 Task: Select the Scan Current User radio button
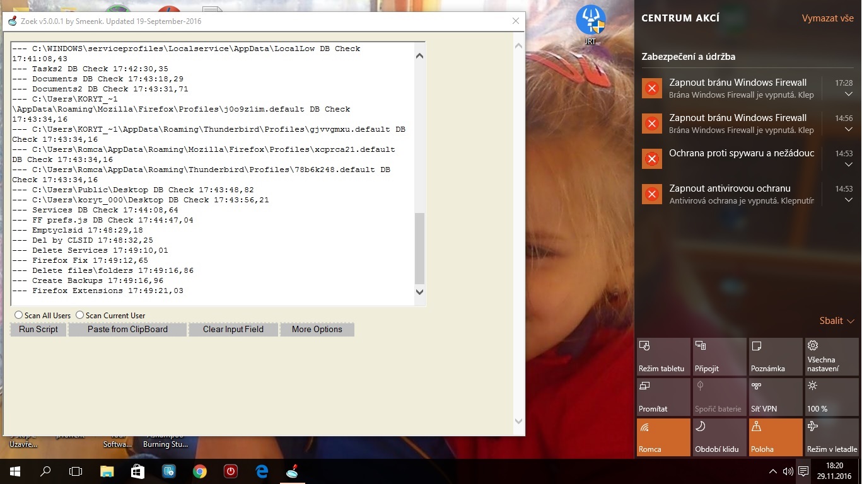click(x=80, y=315)
